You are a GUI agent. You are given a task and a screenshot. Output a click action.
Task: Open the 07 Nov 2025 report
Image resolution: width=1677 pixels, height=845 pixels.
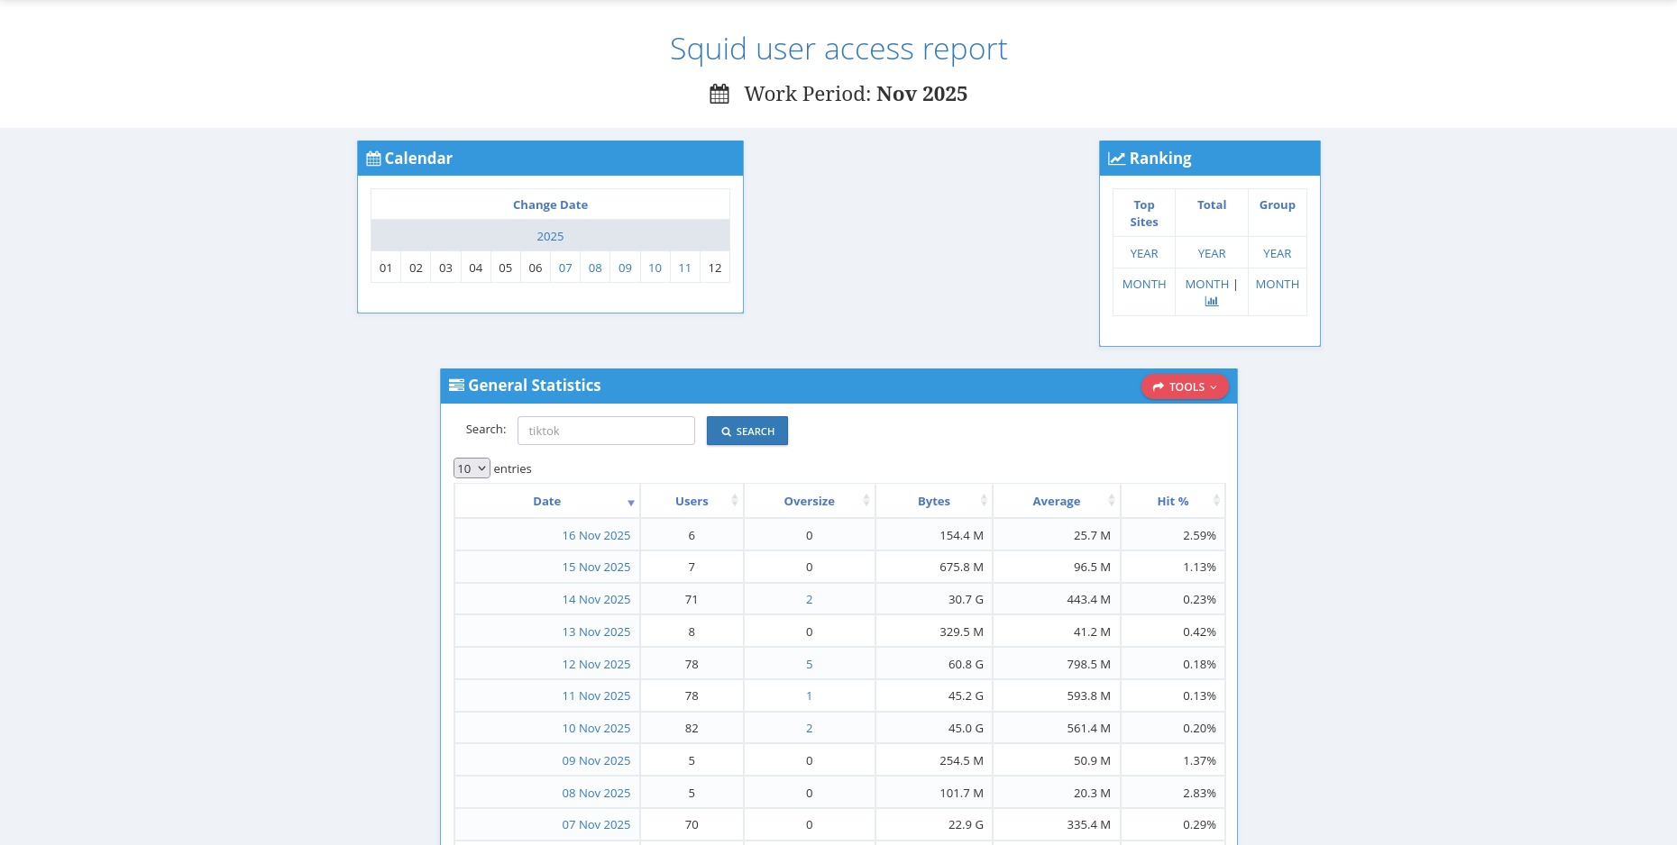coord(596,824)
